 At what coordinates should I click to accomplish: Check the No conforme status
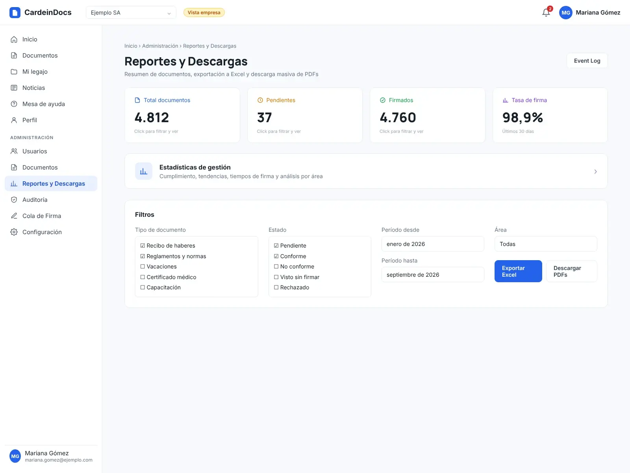click(x=276, y=266)
